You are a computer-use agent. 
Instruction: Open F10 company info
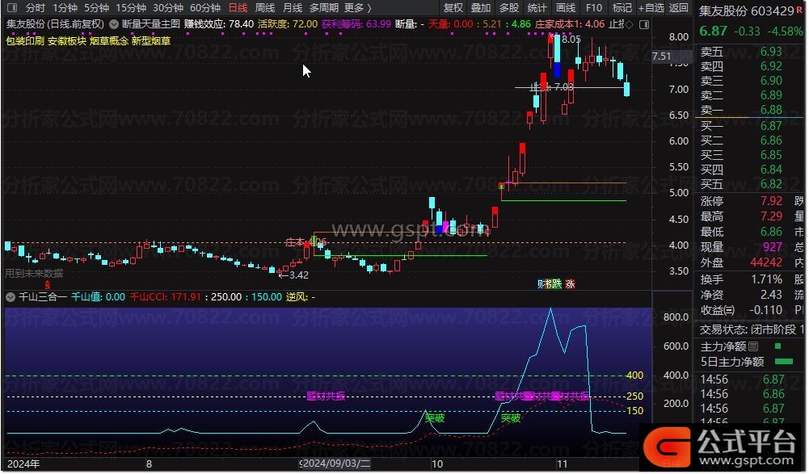click(x=594, y=8)
